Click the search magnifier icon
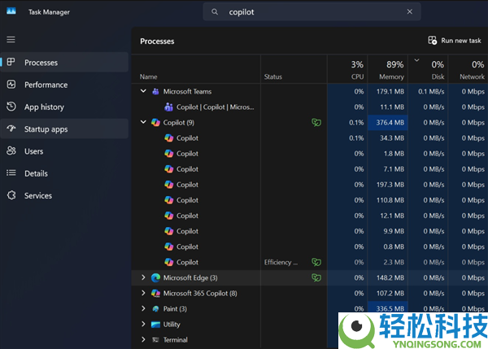Image resolution: width=488 pixels, height=349 pixels. (x=215, y=12)
